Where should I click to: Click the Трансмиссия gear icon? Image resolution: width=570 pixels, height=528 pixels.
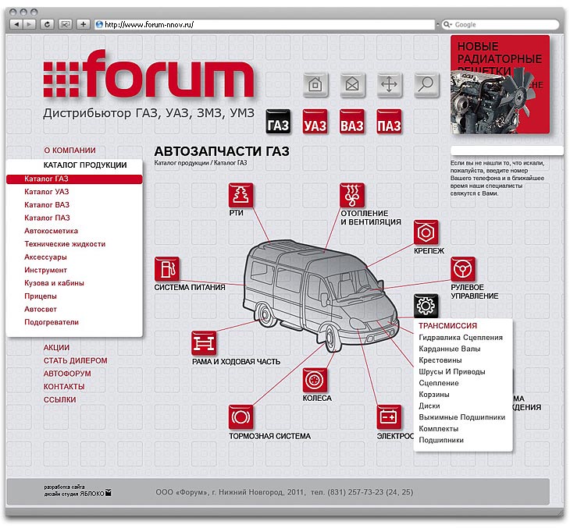(426, 307)
